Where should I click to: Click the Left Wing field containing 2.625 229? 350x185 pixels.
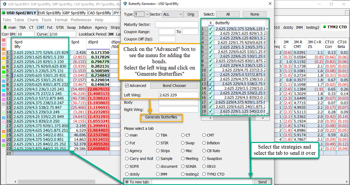(x=178, y=95)
